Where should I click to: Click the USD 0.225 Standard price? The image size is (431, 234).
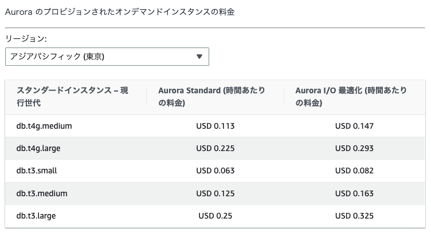coord(215,148)
